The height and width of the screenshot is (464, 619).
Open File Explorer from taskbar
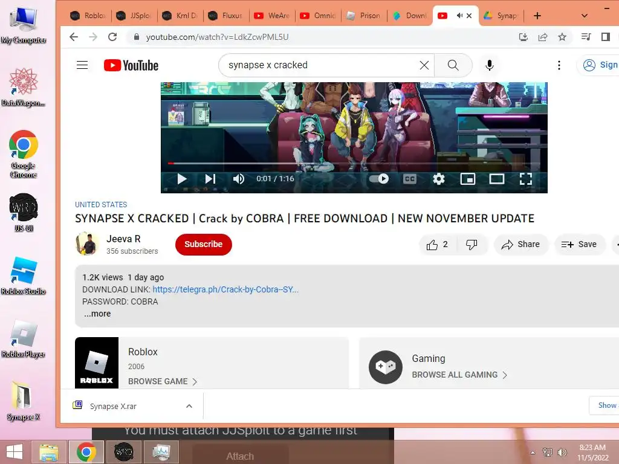49,452
